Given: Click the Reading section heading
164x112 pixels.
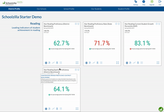Looking at the screenshot, I should click(x=35, y=23).
